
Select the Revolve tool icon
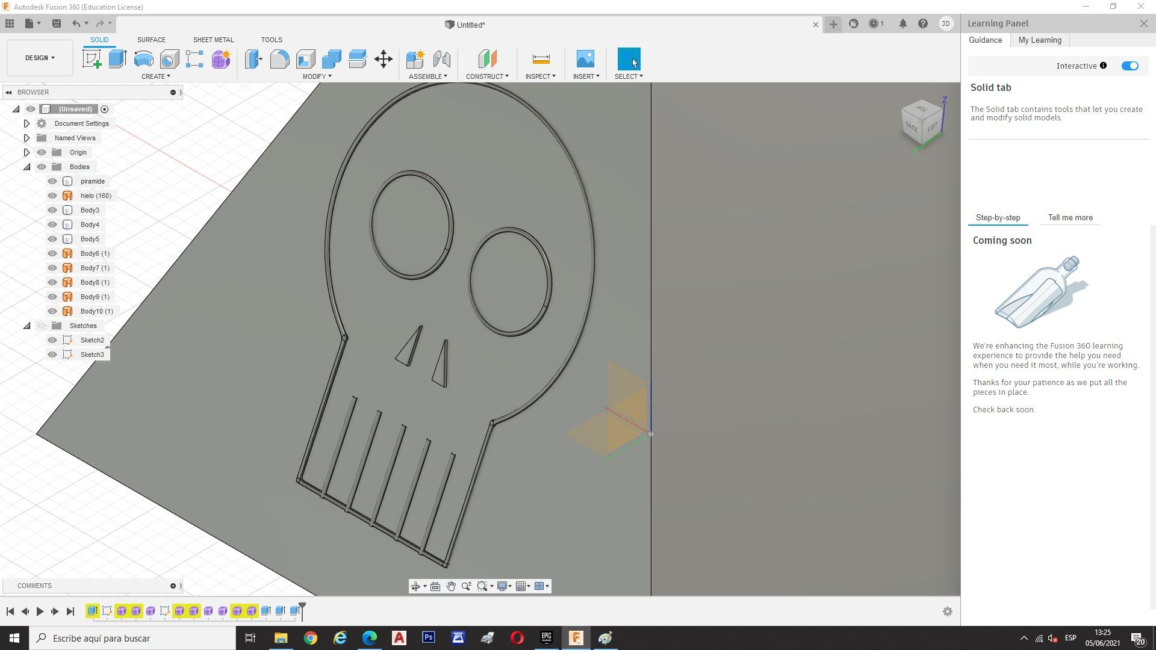(x=143, y=59)
